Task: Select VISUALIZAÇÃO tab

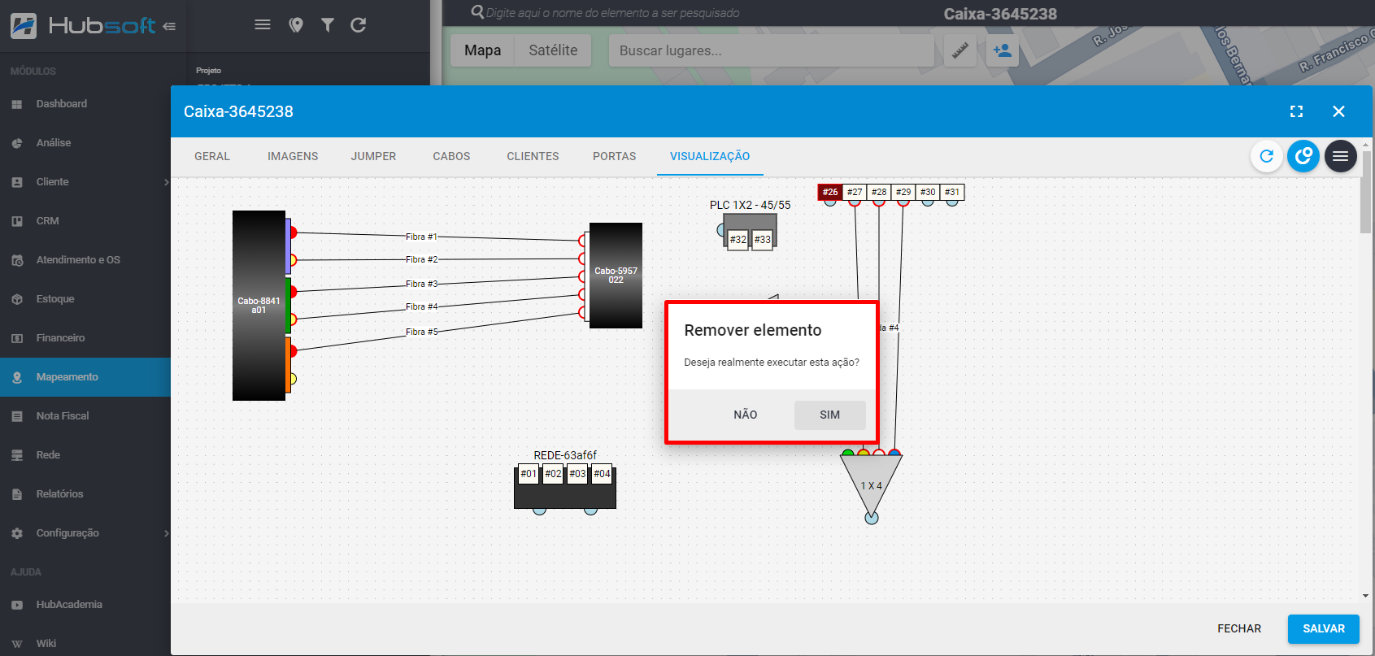Action: coord(710,156)
